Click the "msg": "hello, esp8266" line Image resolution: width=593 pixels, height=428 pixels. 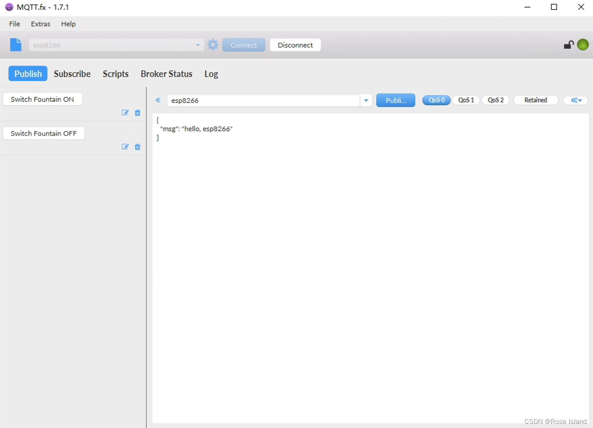click(196, 129)
